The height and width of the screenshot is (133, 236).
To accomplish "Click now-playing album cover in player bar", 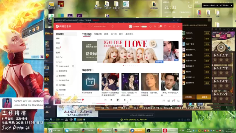I will [x=58, y=101].
